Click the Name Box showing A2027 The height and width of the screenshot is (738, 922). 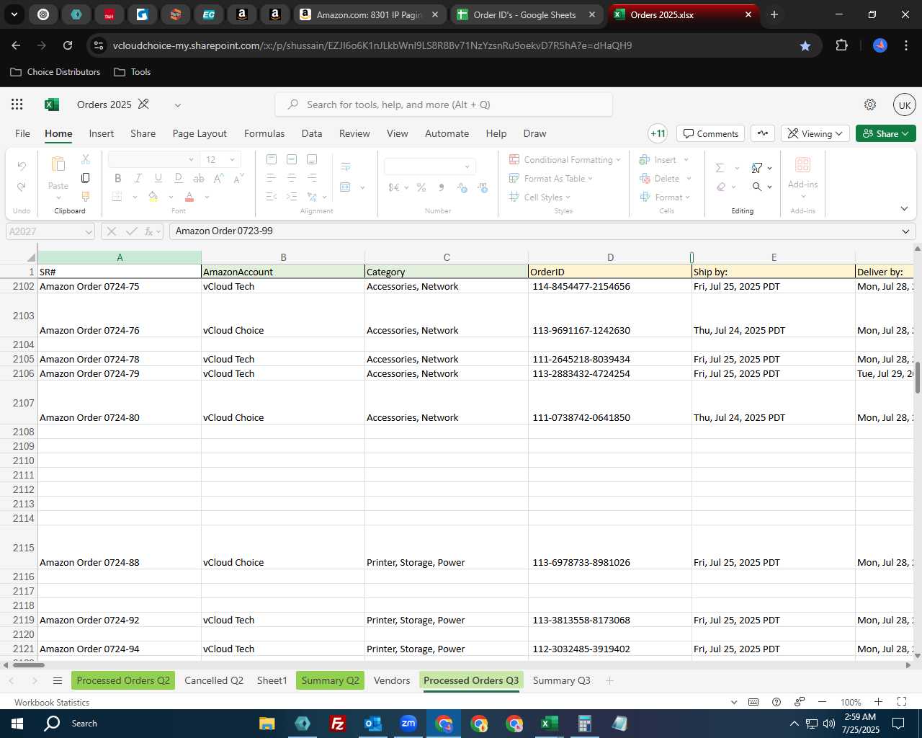(50, 231)
